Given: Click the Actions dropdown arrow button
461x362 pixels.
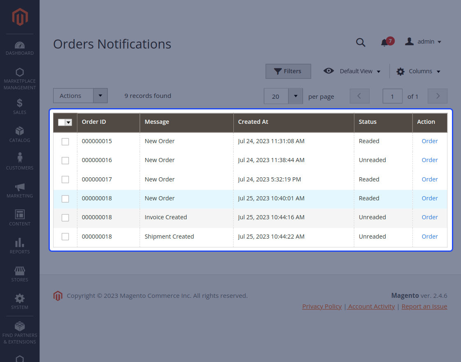Looking at the screenshot, I should pos(100,95).
